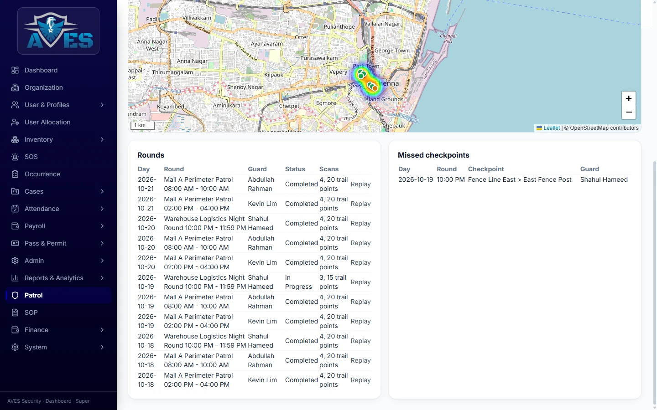
Task: Click the Organization building icon
Action: point(15,87)
